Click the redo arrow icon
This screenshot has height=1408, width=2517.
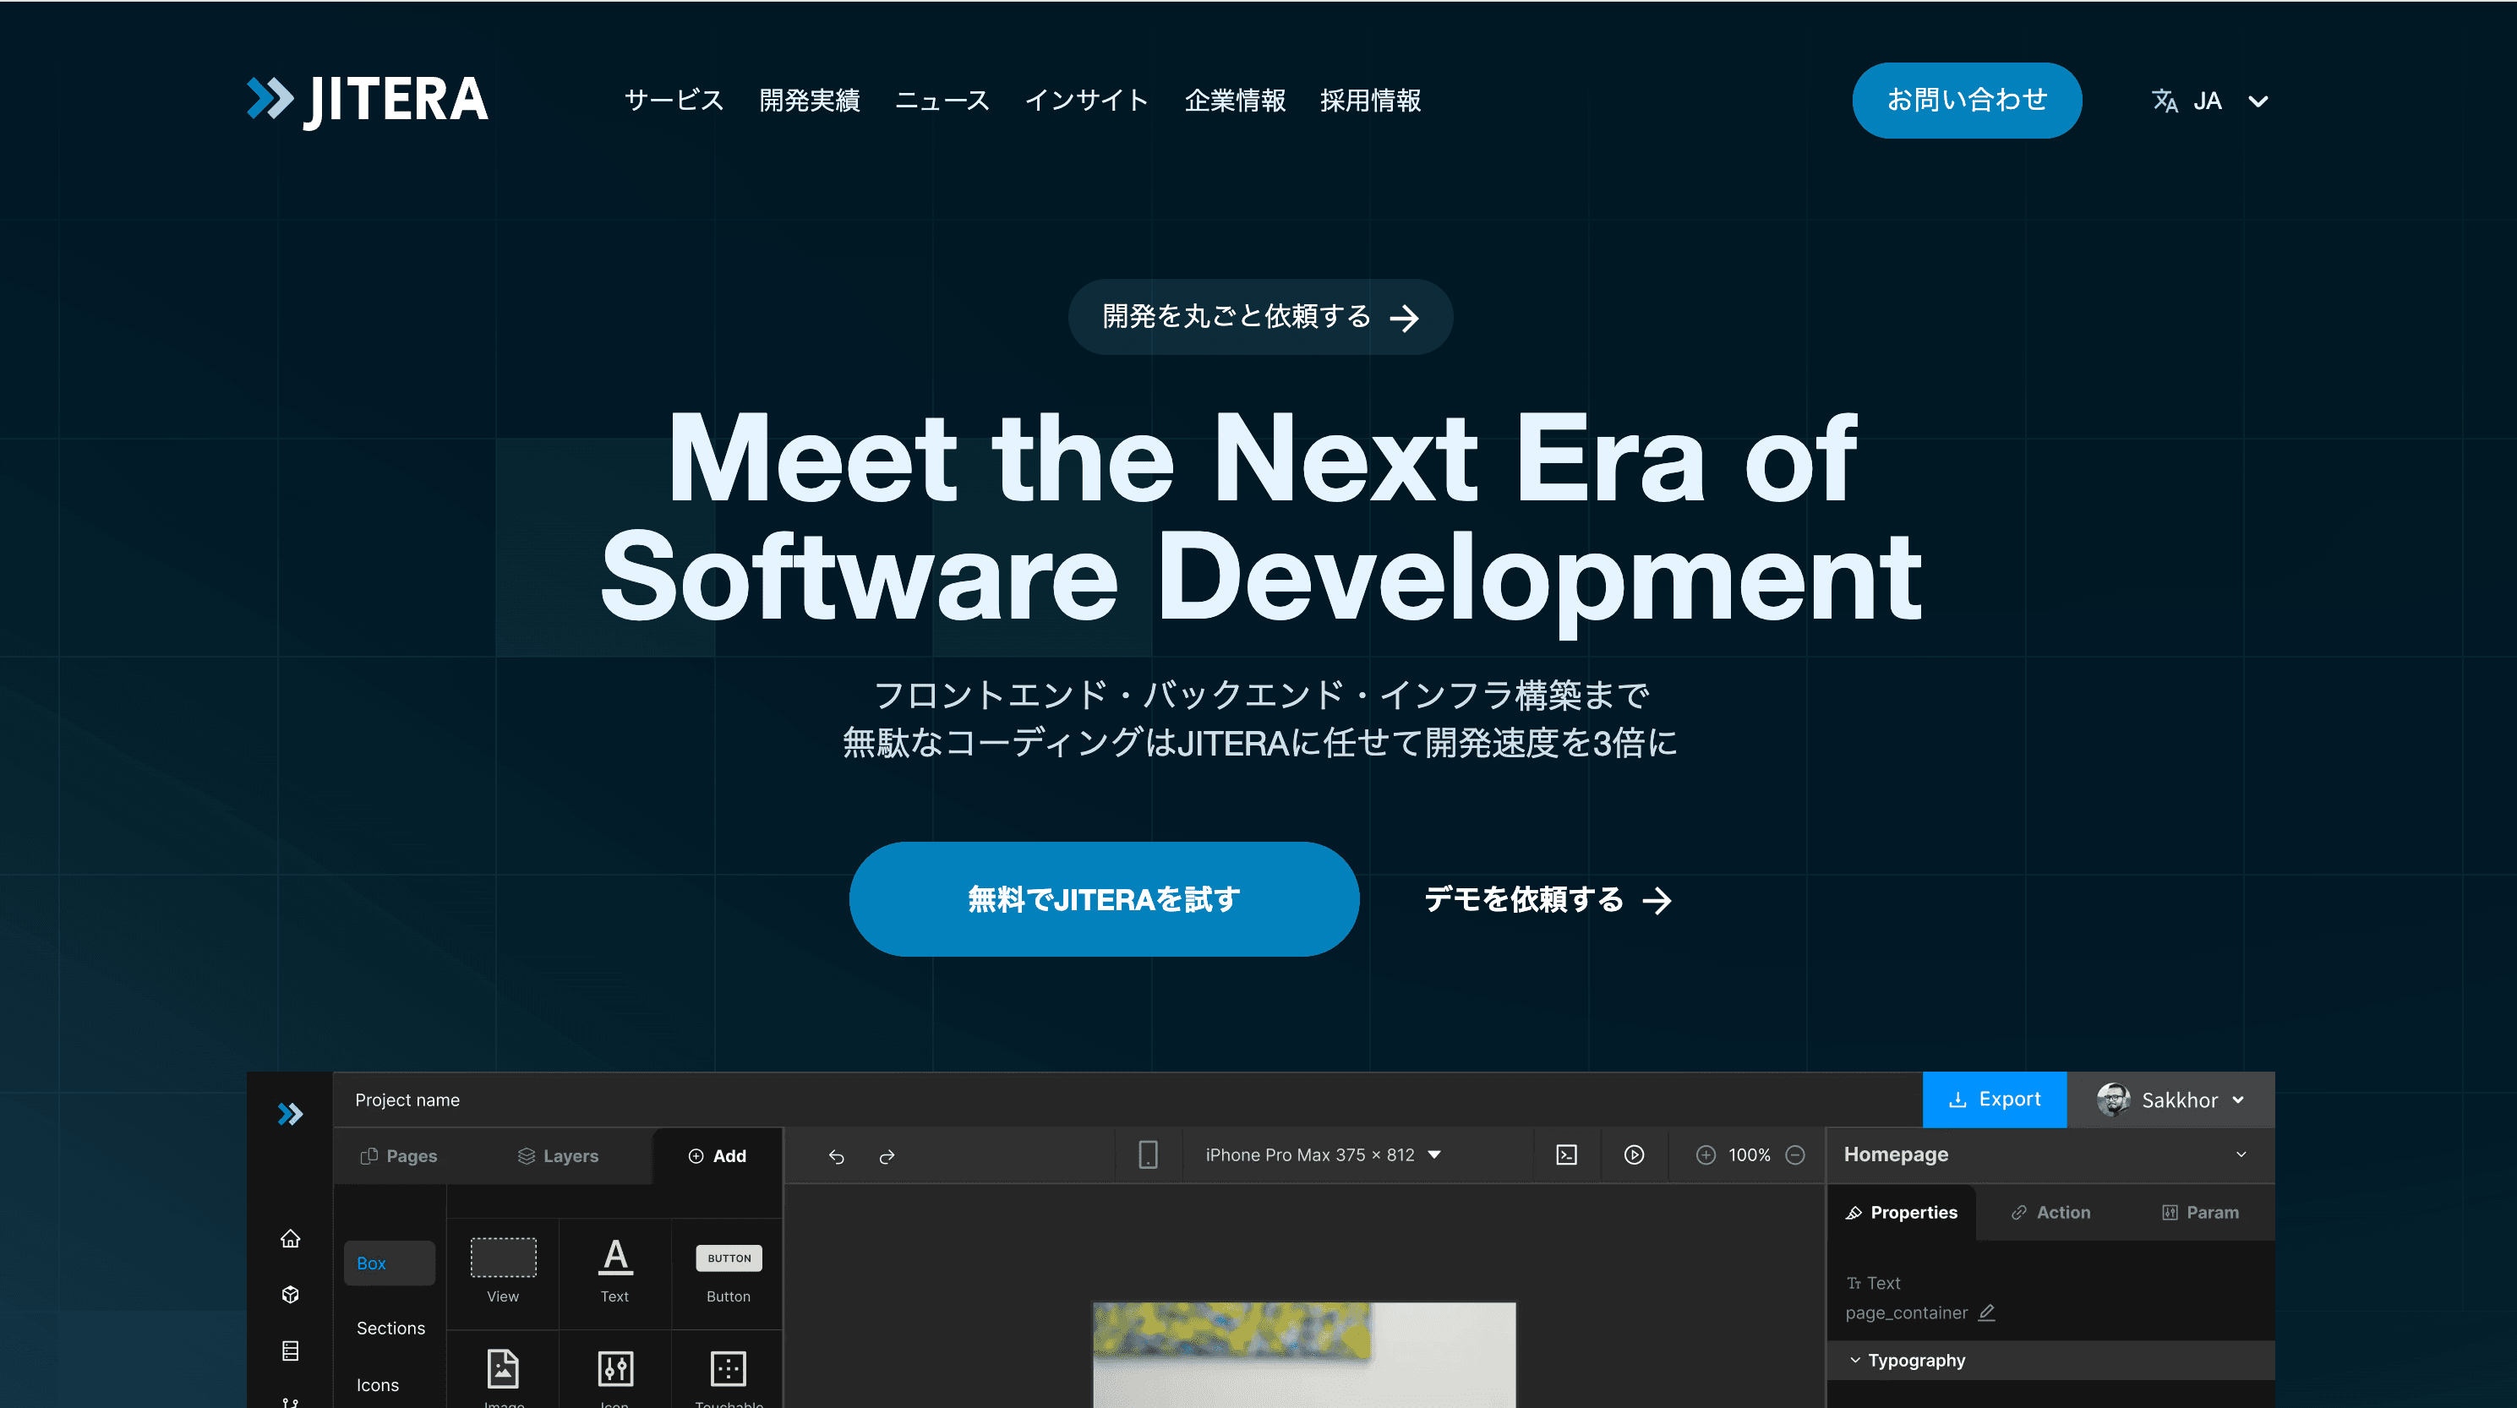887,1156
